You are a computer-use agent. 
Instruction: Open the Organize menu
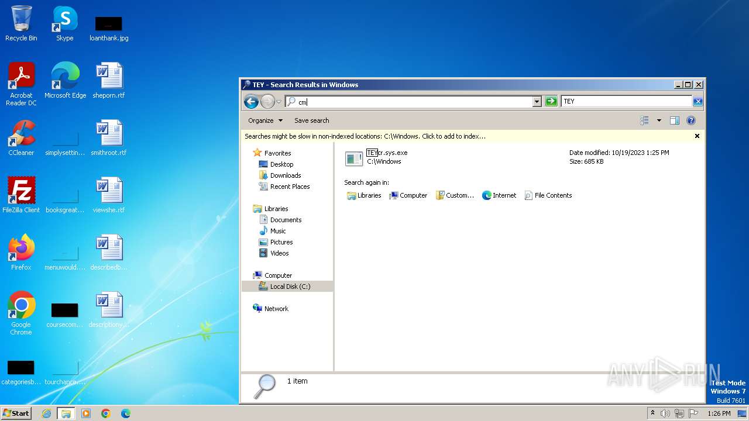(x=265, y=120)
